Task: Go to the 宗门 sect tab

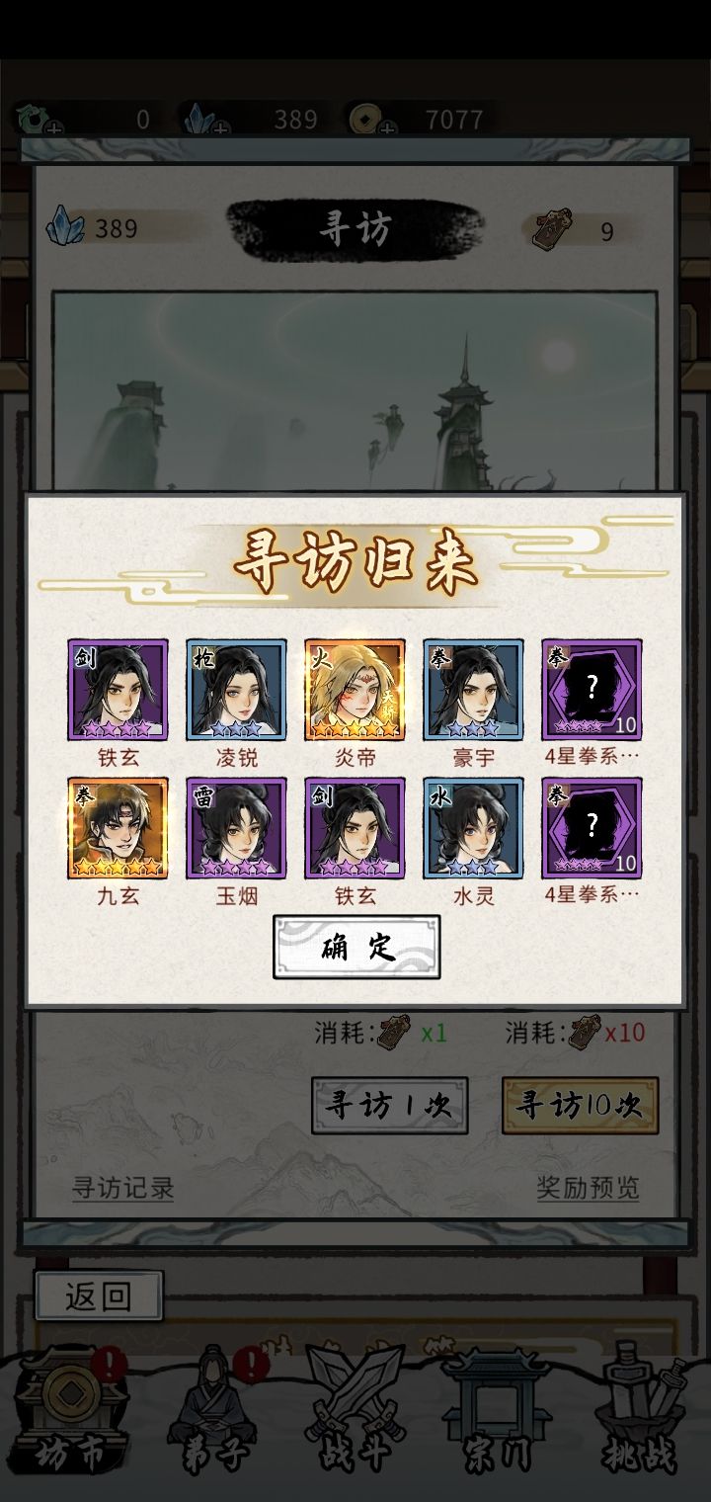Action: pos(494,1413)
